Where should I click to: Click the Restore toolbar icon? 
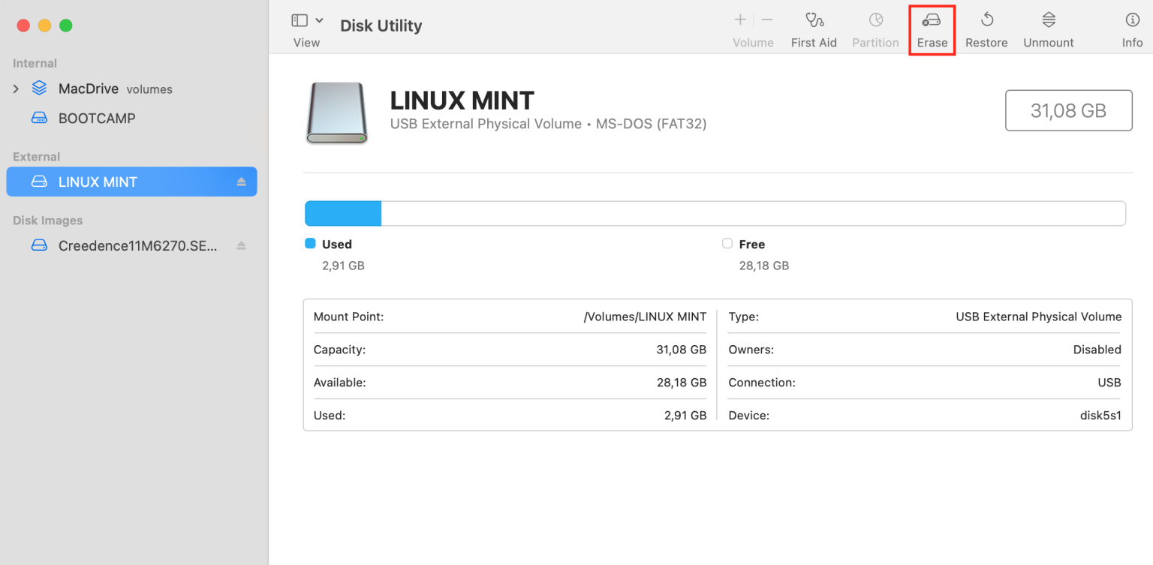[x=986, y=27]
